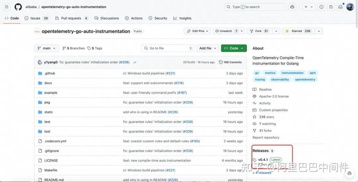Open the Makefile file icon

40,170
